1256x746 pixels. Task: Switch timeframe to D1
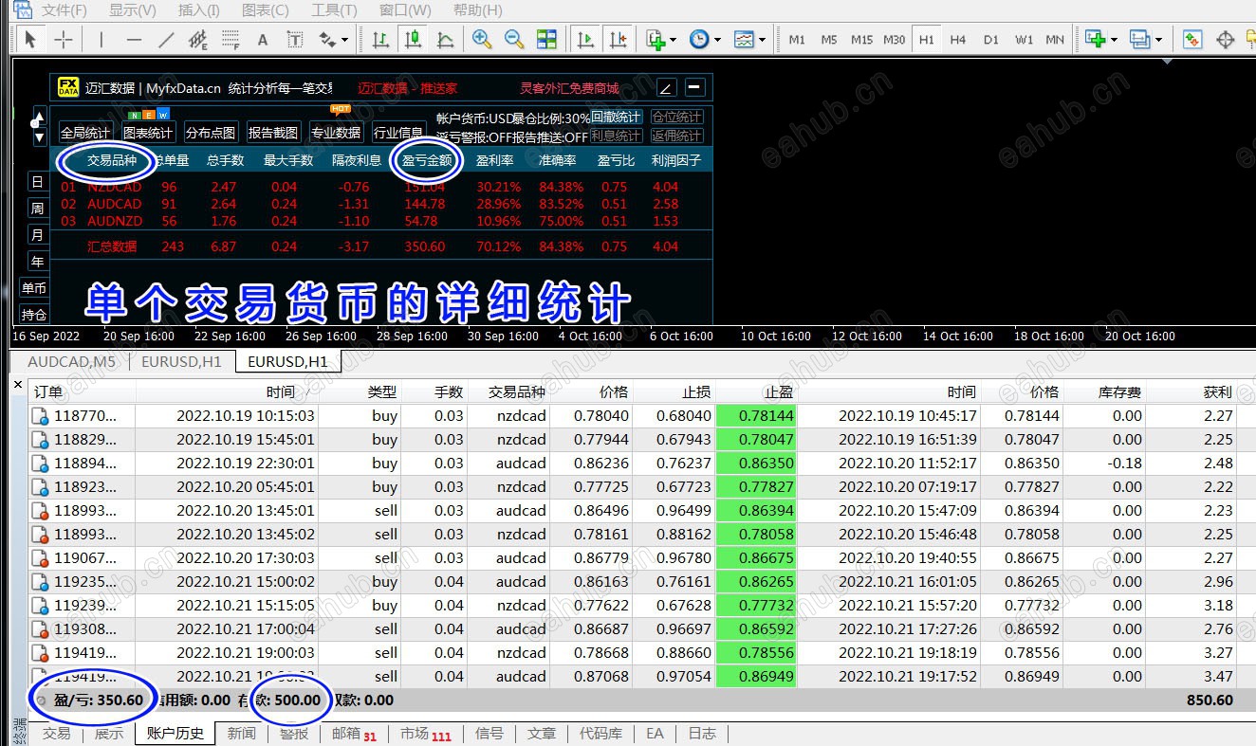coord(991,40)
